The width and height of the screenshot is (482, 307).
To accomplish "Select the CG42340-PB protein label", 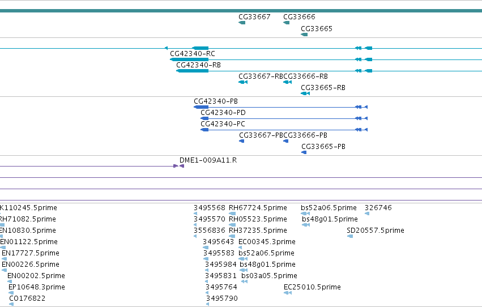I will [216, 101].
